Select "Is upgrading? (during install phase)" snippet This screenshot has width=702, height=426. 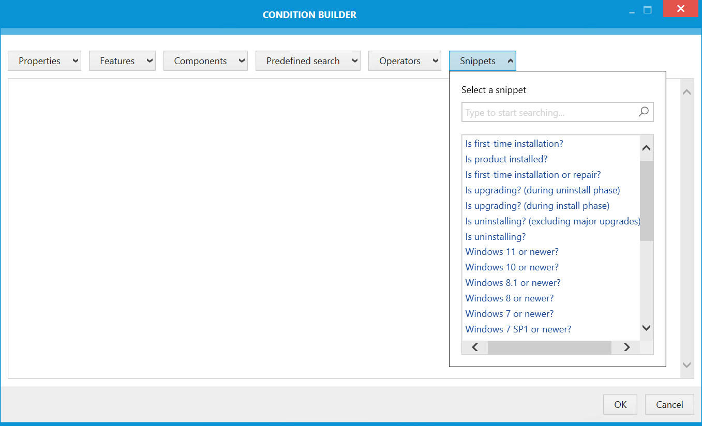tap(537, 205)
